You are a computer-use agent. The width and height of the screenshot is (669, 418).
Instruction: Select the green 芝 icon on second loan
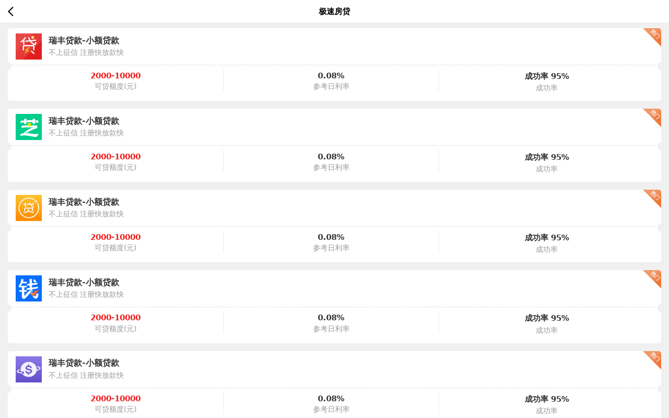(28, 127)
